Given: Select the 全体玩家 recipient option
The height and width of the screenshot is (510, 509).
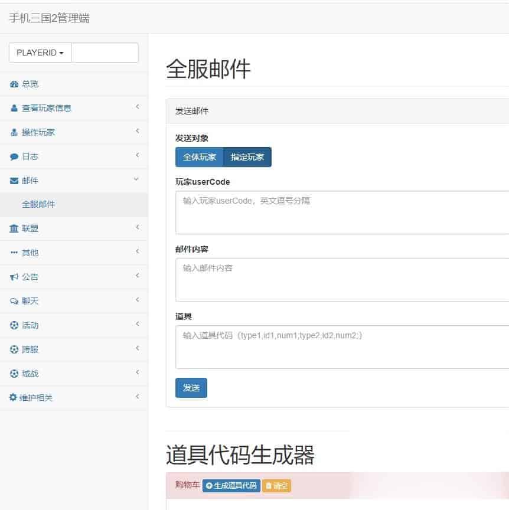Looking at the screenshot, I should (199, 157).
